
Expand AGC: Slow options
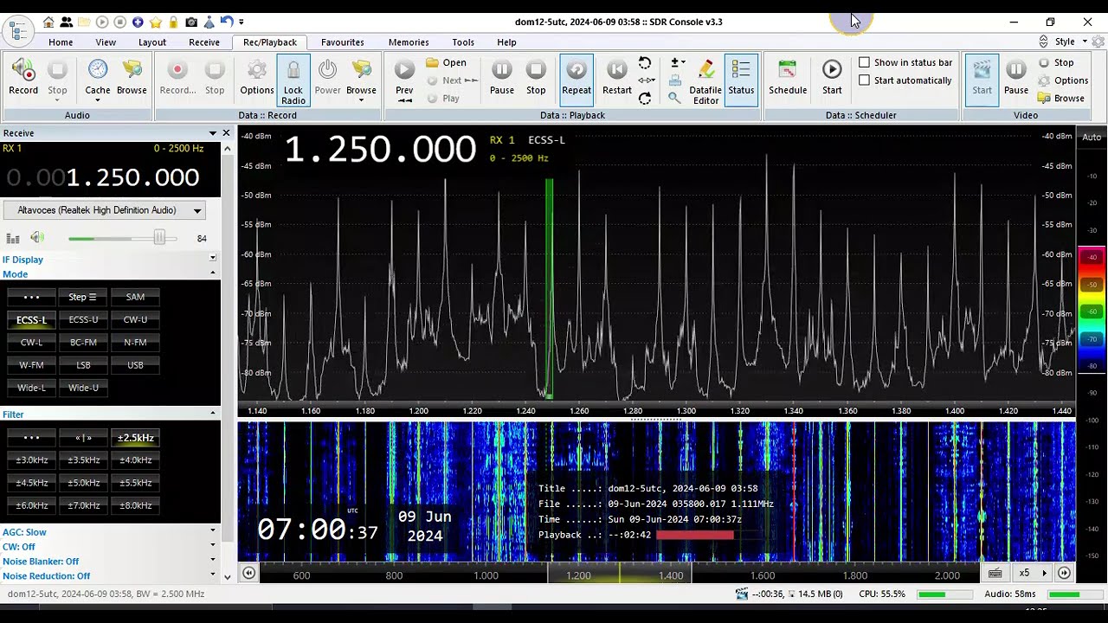point(213,531)
